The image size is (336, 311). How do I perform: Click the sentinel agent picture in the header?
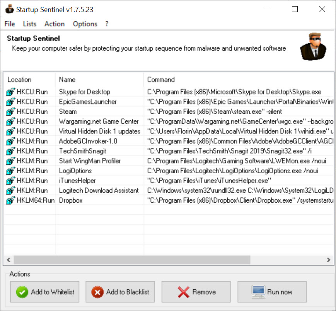[x=313, y=47]
